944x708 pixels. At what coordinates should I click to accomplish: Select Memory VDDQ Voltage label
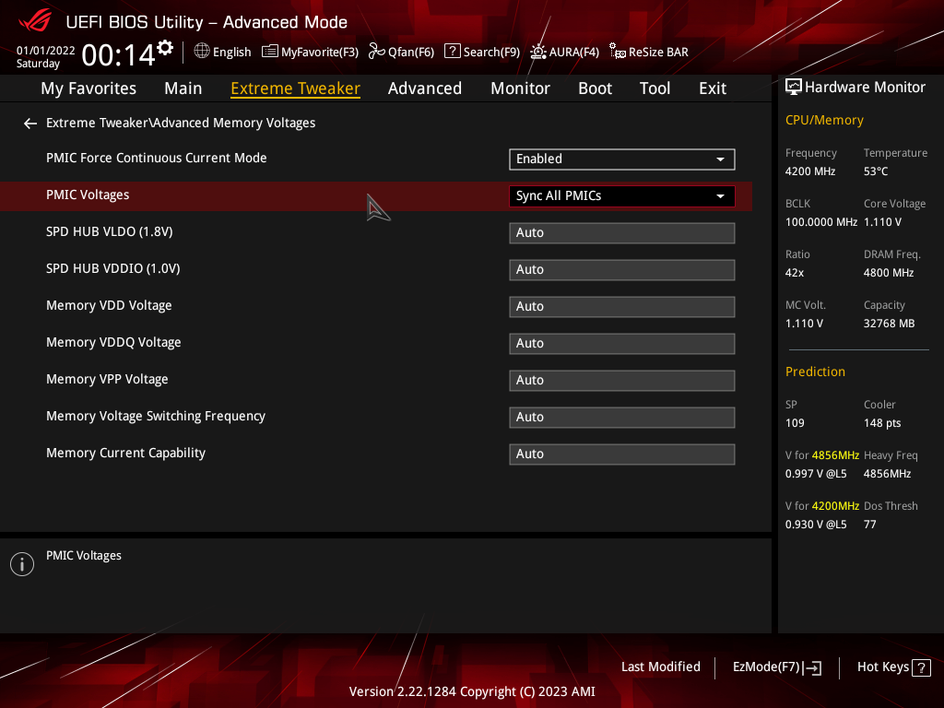coord(113,343)
